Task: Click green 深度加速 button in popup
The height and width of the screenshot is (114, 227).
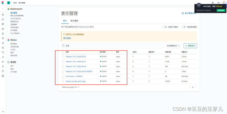Action: point(221,10)
